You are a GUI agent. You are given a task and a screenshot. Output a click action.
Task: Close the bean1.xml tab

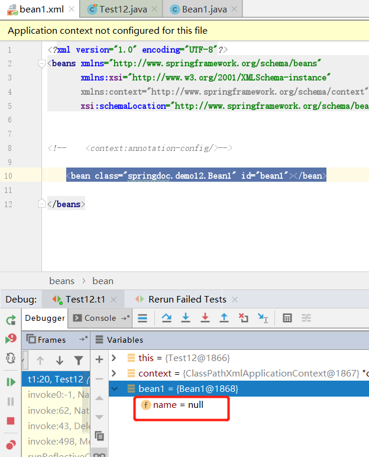[x=72, y=9]
